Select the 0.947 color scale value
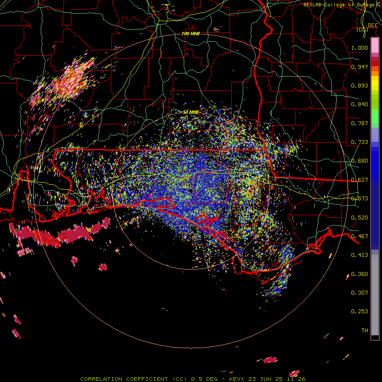 tap(360, 67)
